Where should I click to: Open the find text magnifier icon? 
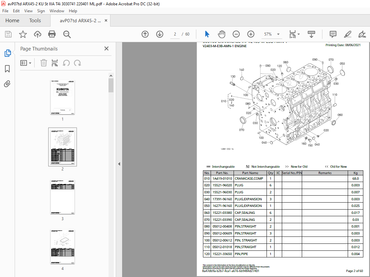pyautogui.click(x=67, y=34)
